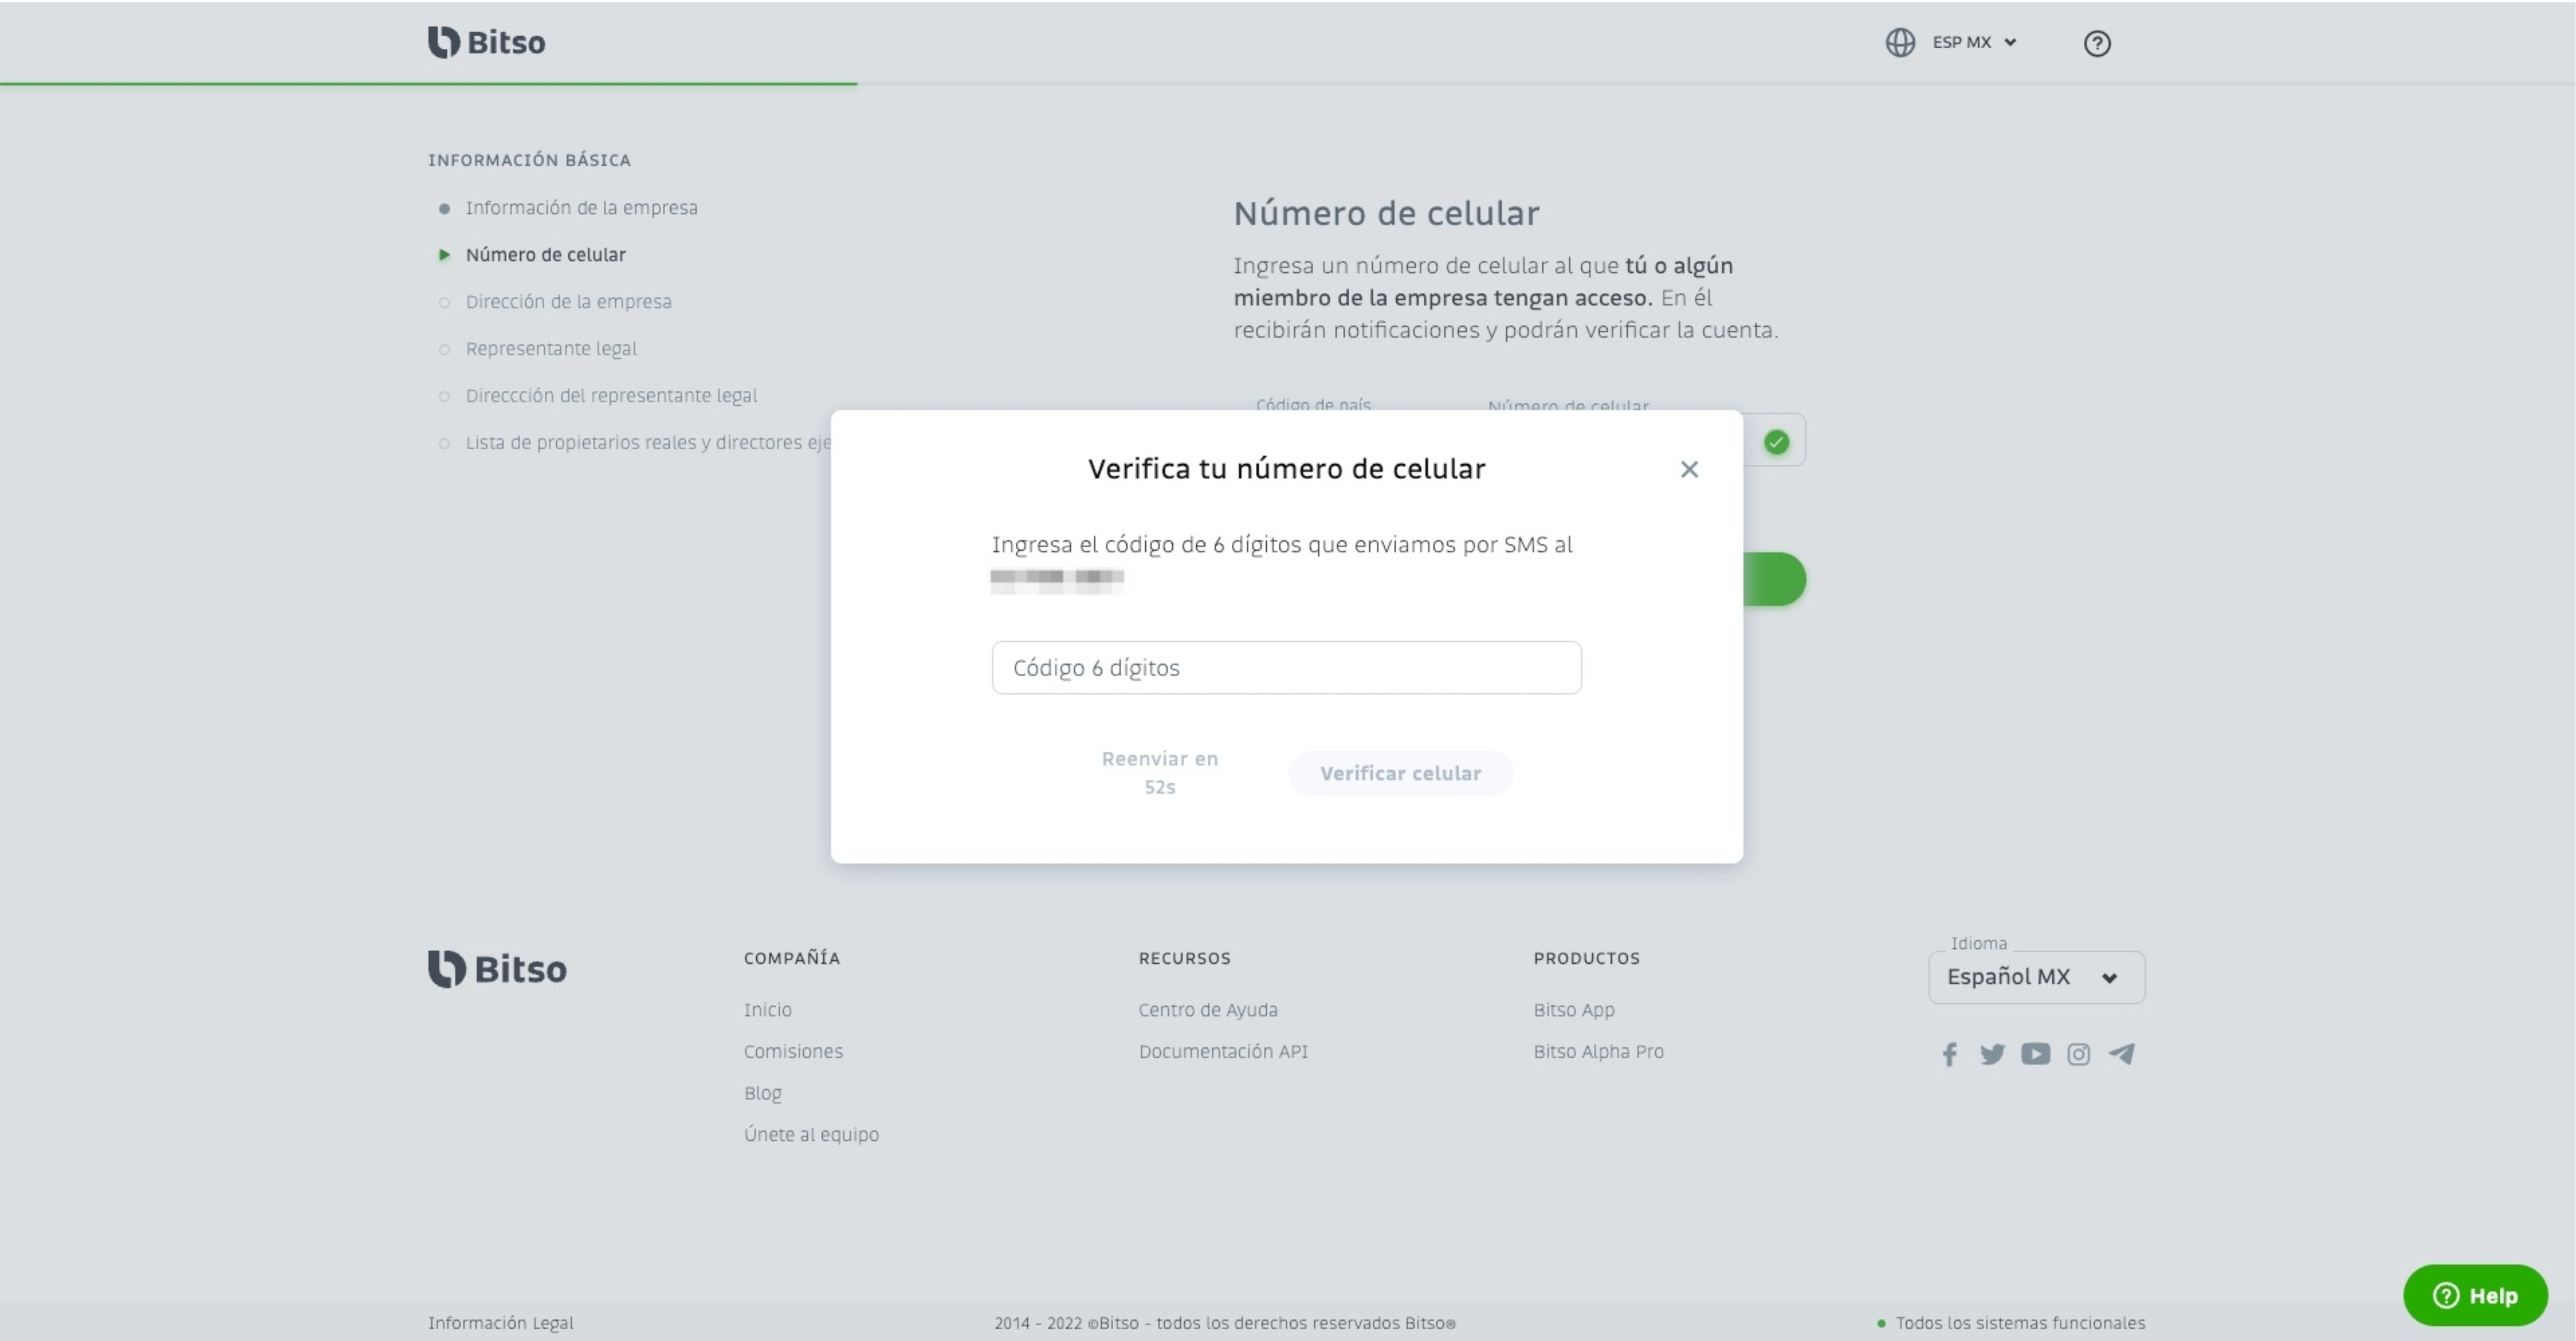Image resolution: width=2576 pixels, height=1341 pixels.
Task: Select Lista de propietarios reales step
Action: pos(648,443)
